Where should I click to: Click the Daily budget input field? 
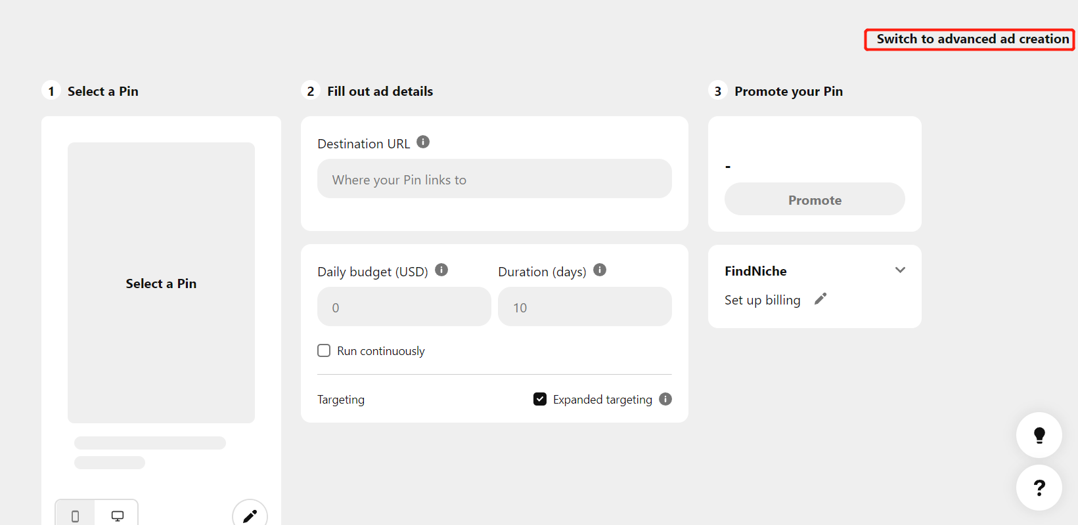404,306
